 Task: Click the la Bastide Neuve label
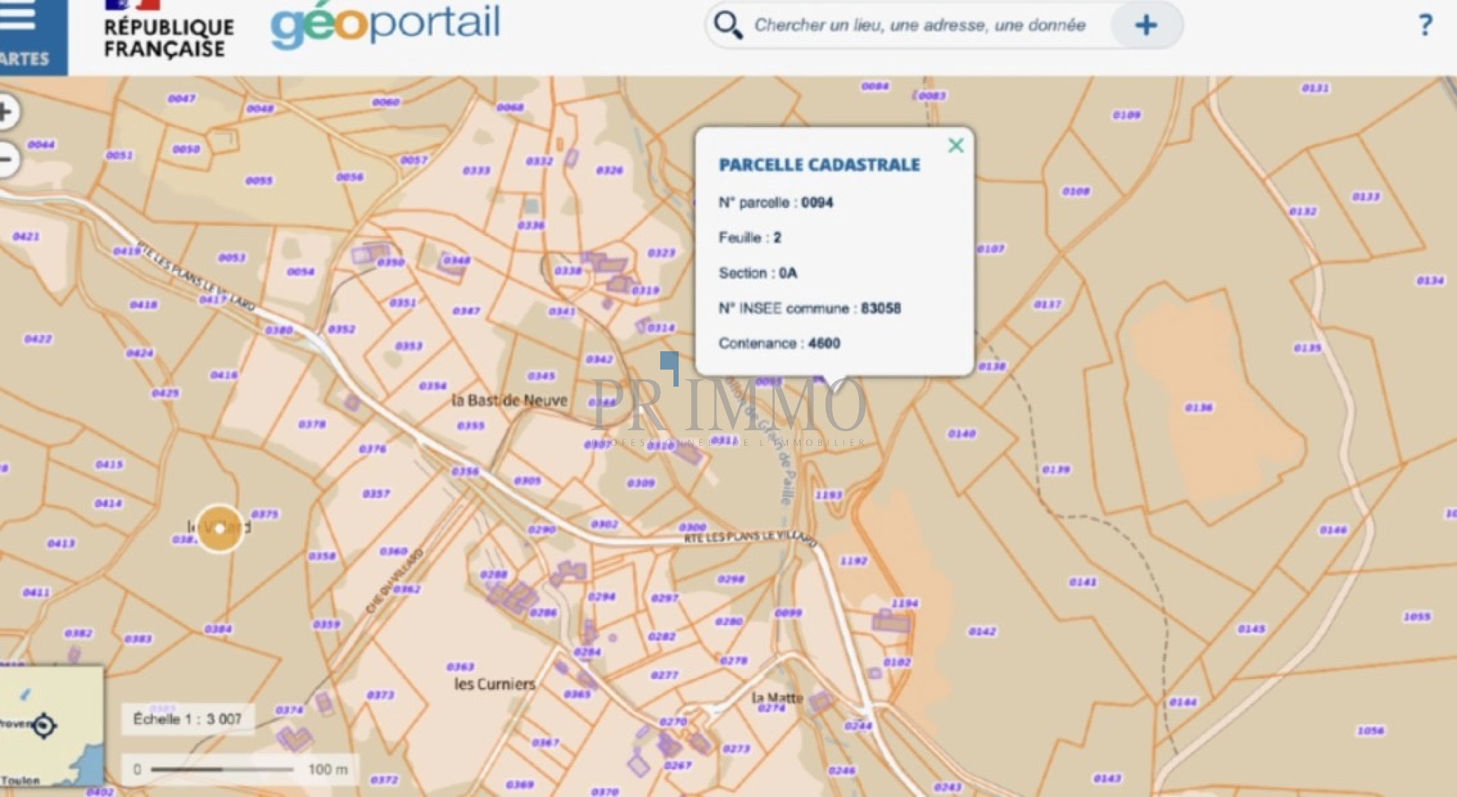coord(510,401)
